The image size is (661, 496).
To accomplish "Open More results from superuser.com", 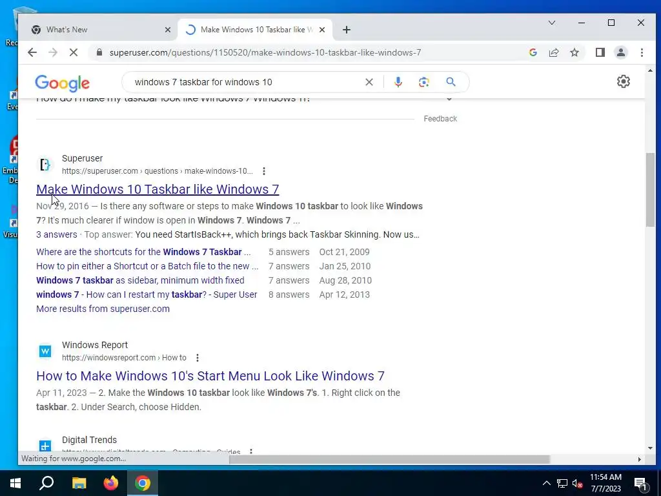I will pos(103,309).
